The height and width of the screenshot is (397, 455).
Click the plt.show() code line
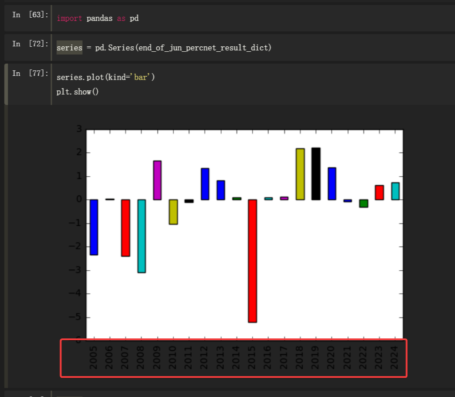[77, 92]
